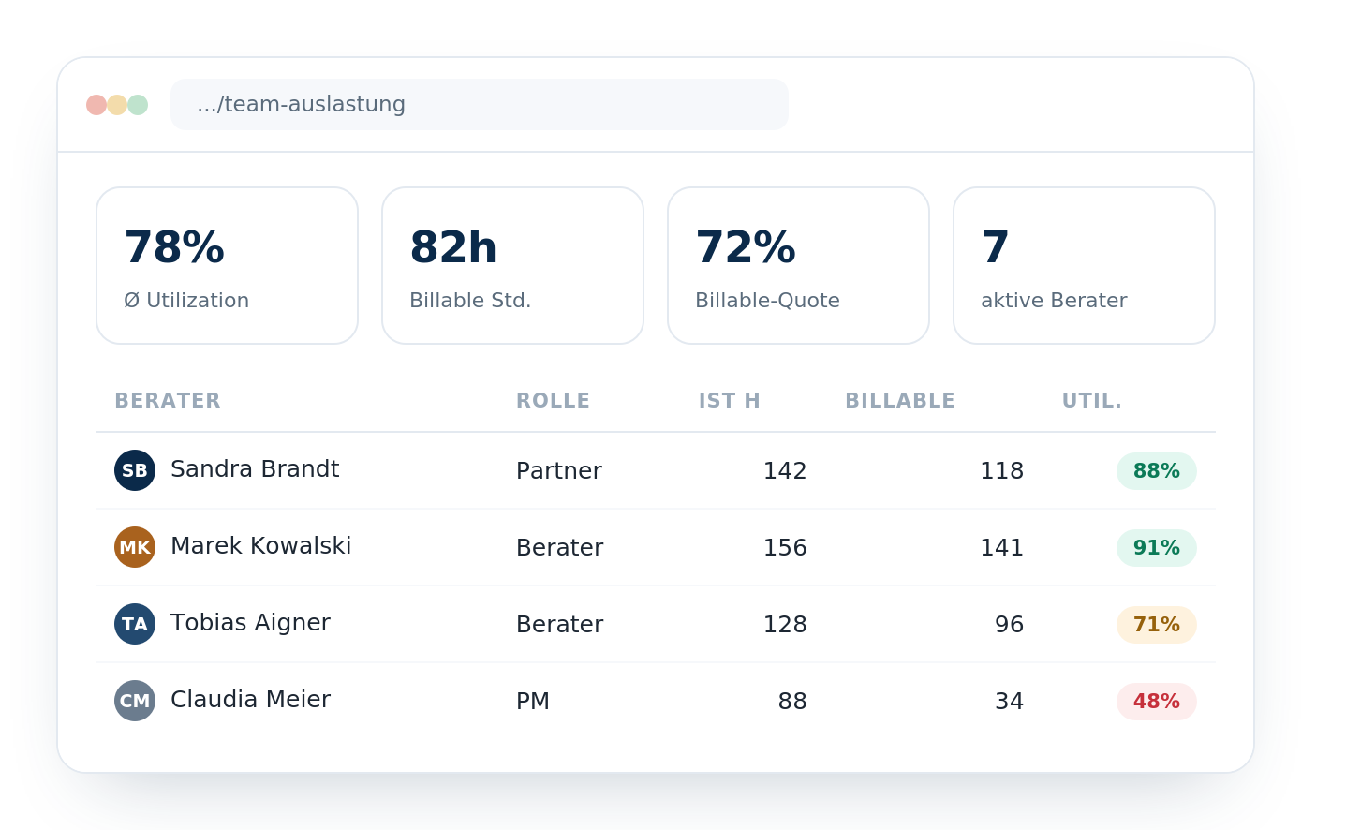Viewport: 1346px width, 830px height.
Task: Click Claudia Meier's CM avatar
Action: (x=135, y=701)
